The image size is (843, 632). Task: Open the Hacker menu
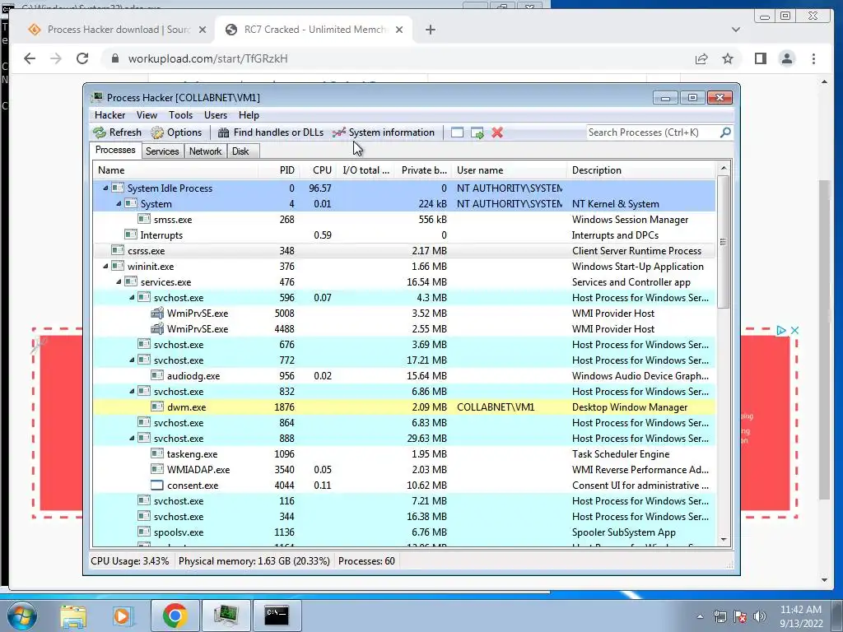pyautogui.click(x=109, y=115)
